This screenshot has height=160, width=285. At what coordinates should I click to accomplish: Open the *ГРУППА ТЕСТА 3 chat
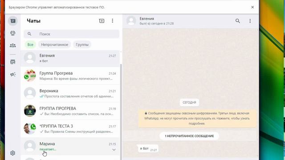click(x=70, y=128)
